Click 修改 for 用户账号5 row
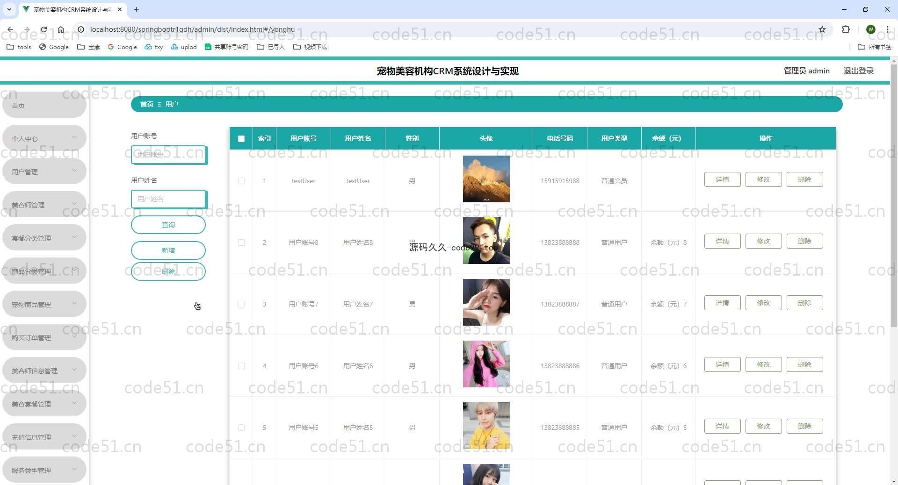This screenshot has height=485, width=898. (x=763, y=426)
